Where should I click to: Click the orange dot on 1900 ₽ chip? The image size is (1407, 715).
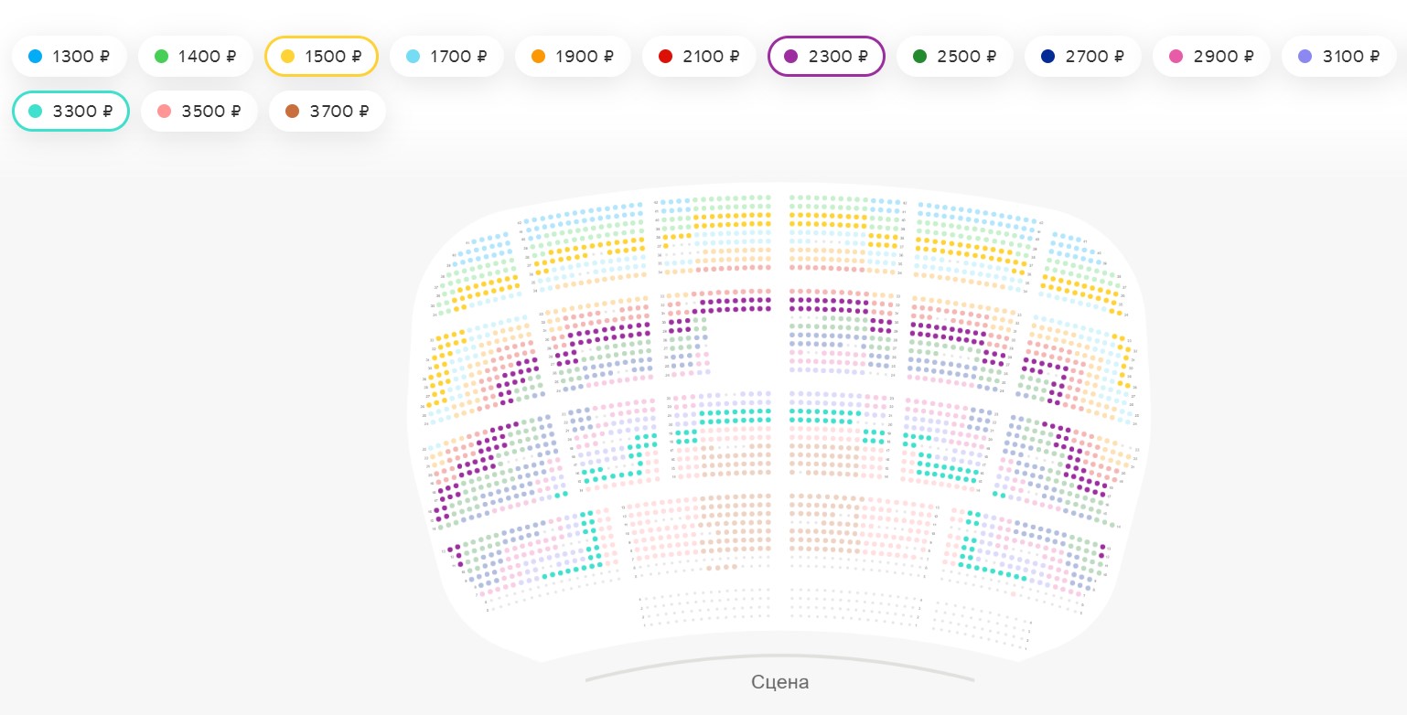click(x=538, y=57)
